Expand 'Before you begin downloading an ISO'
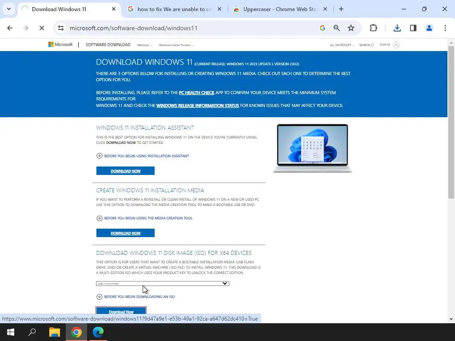This screenshot has height=341, width=455. (136, 297)
